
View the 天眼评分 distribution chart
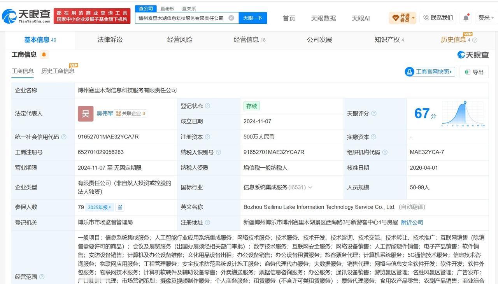tap(463, 114)
